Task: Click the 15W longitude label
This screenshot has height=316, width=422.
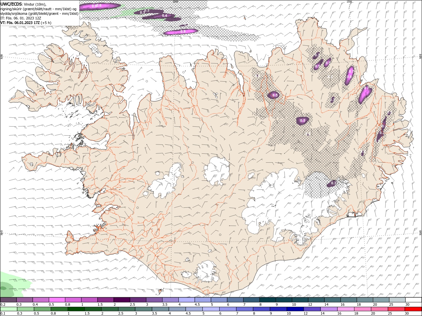Action: point(350,2)
